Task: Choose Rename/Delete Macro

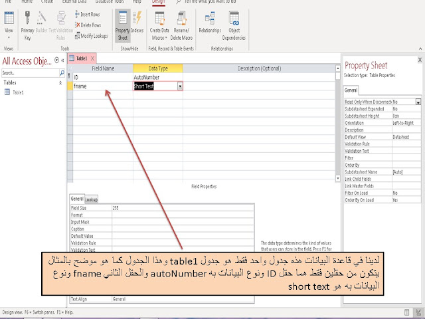Action: [181, 25]
